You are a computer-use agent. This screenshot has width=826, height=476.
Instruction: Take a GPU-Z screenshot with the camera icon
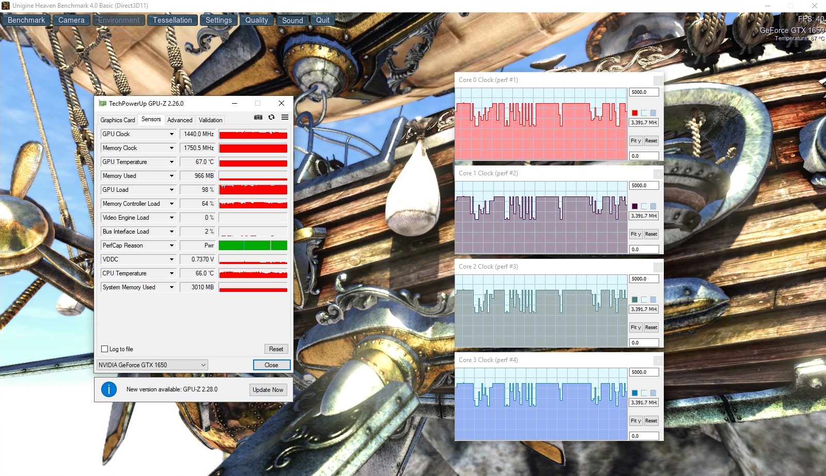coord(258,118)
